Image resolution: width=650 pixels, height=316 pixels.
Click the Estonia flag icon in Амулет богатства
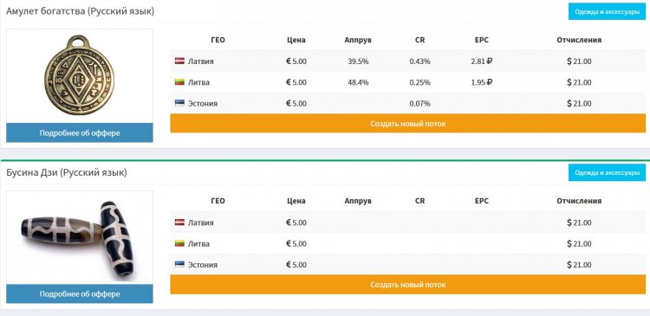[x=179, y=103]
